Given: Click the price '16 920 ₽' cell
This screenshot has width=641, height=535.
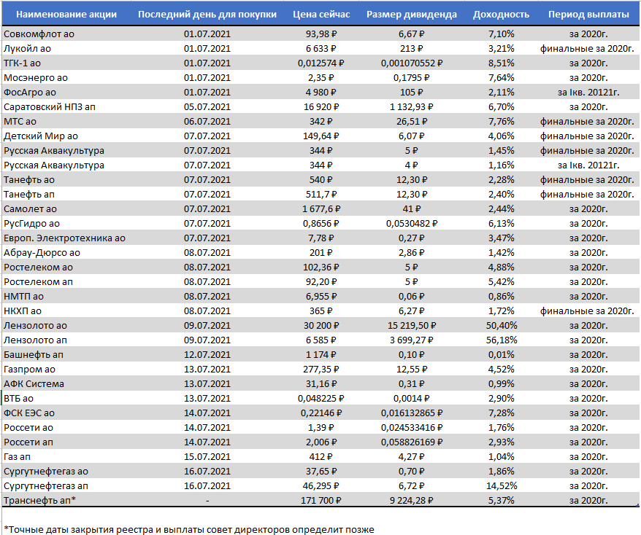Looking at the screenshot, I should click(x=321, y=107).
